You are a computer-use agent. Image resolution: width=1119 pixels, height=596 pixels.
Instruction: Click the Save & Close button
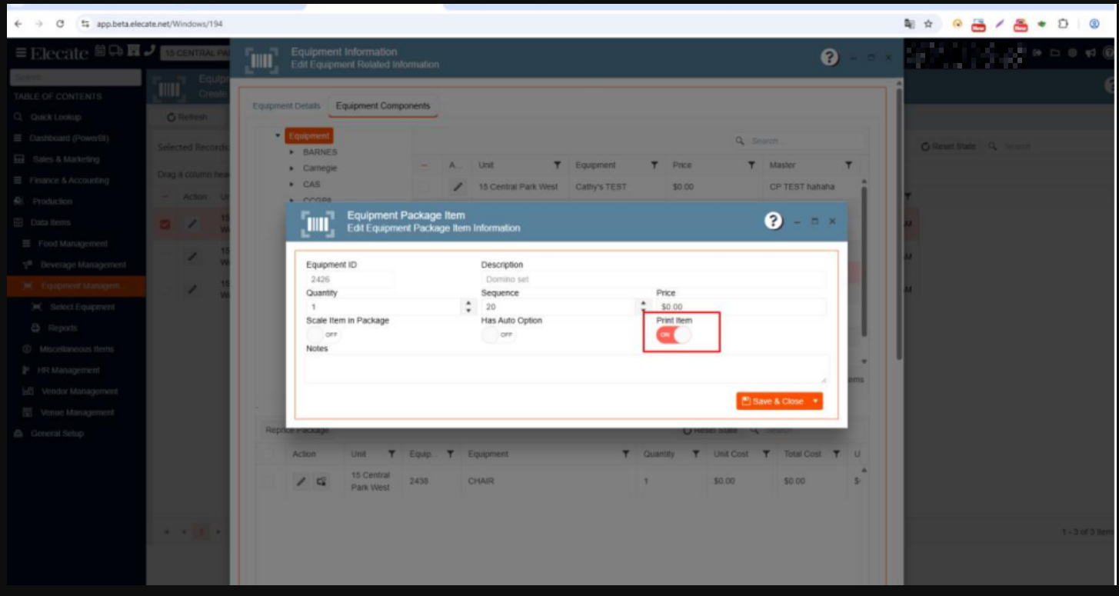[772, 401]
